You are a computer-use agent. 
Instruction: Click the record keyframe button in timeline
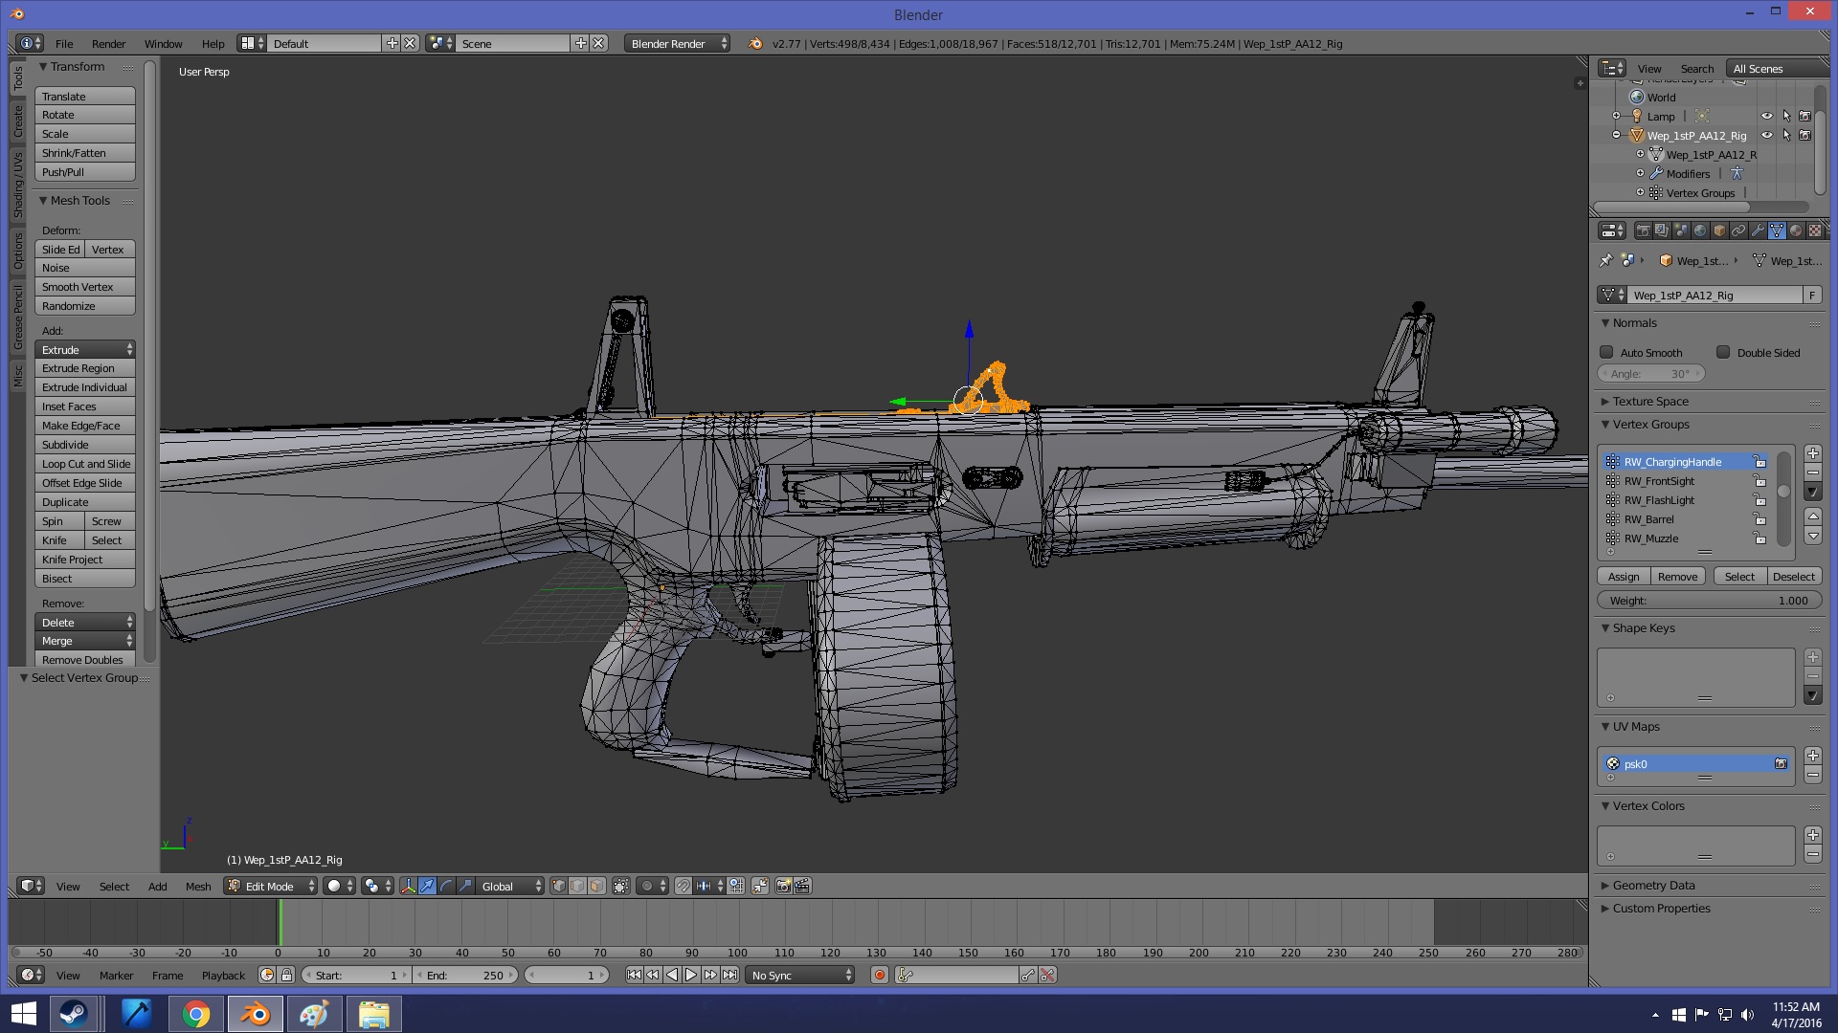(x=879, y=976)
